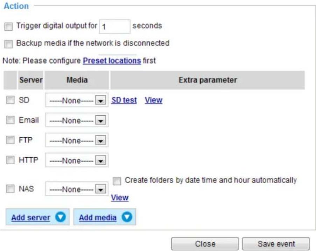Enable Create folders by date time checkbox

(117, 181)
